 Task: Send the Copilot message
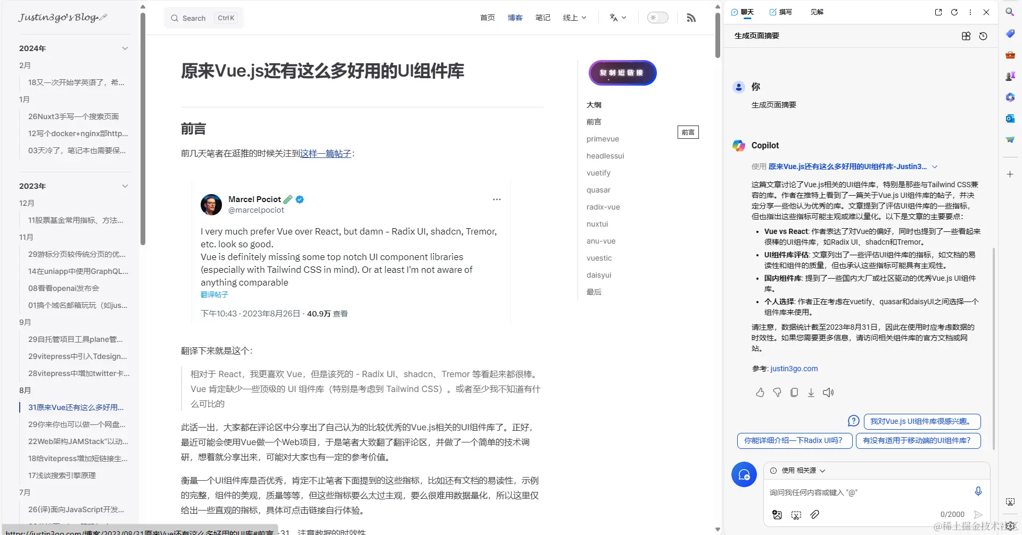coord(978,514)
